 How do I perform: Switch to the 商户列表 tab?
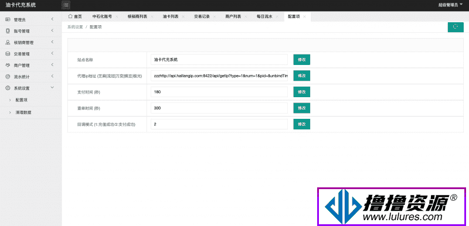(233, 17)
